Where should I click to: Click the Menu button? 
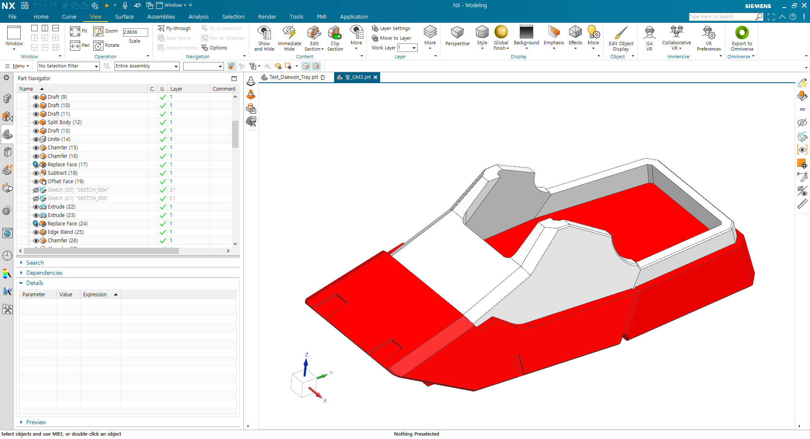pyautogui.click(x=17, y=66)
